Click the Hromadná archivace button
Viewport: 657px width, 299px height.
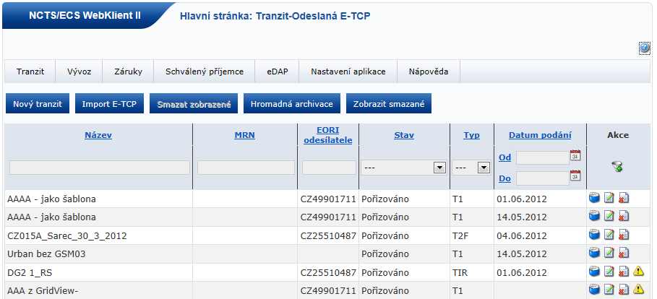pos(291,104)
